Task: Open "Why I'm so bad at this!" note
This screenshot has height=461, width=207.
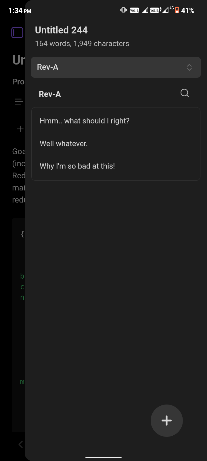Action: click(77, 166)
